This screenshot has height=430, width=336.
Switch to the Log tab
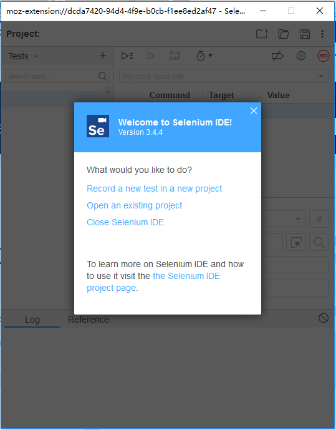(x=32, y=320)
